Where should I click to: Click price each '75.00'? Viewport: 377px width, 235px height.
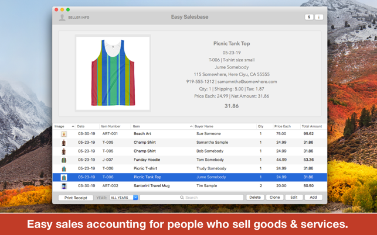281,133
